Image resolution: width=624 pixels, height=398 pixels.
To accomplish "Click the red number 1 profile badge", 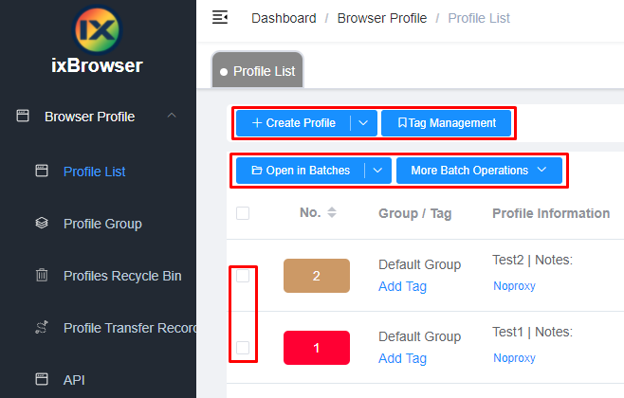I will 317,348.
